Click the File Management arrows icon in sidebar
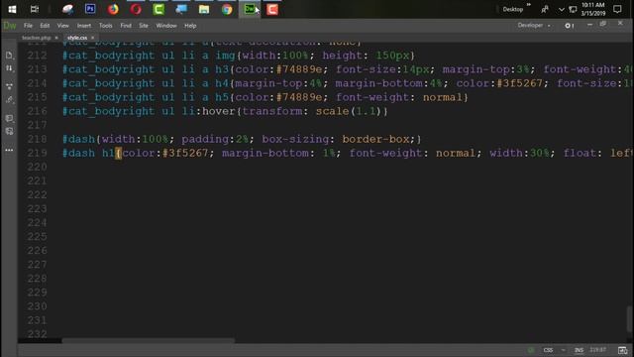 [x=9, y=68]
